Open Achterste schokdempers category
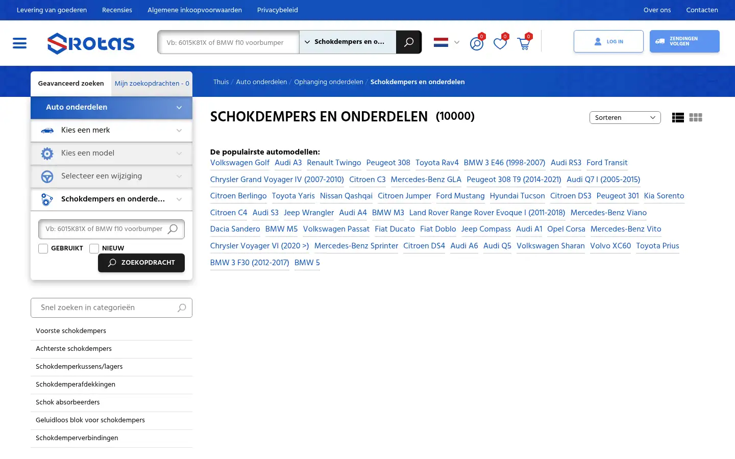 point(111,349)
